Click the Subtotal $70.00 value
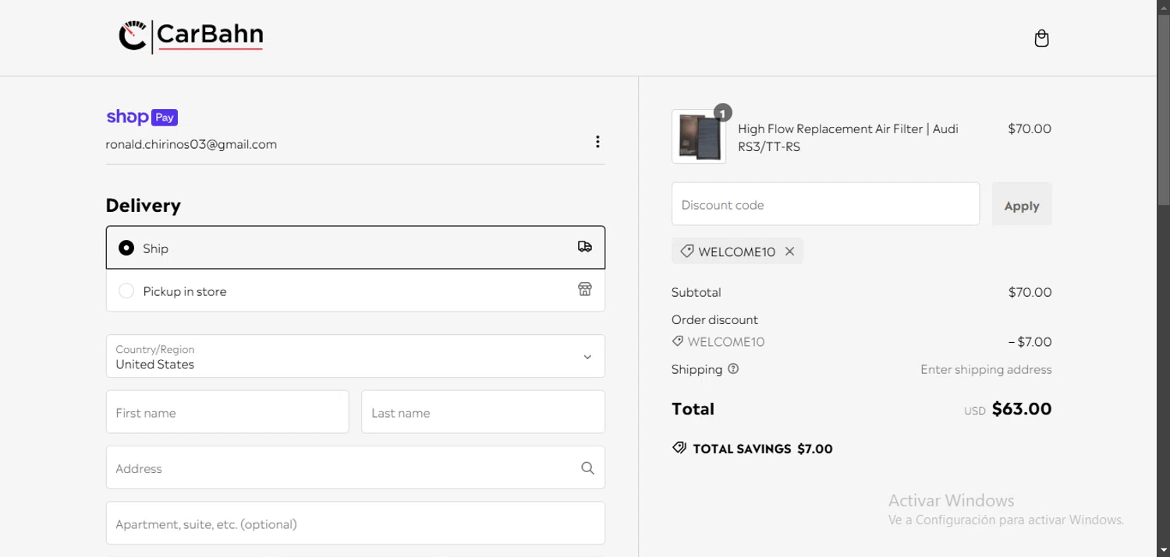Viewport: 1170px width, 557px height. tap(1030, 292)
